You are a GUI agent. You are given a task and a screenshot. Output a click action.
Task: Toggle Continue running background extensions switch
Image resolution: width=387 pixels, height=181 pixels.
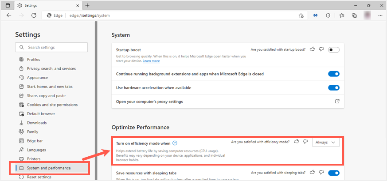[x=334, y=74]
